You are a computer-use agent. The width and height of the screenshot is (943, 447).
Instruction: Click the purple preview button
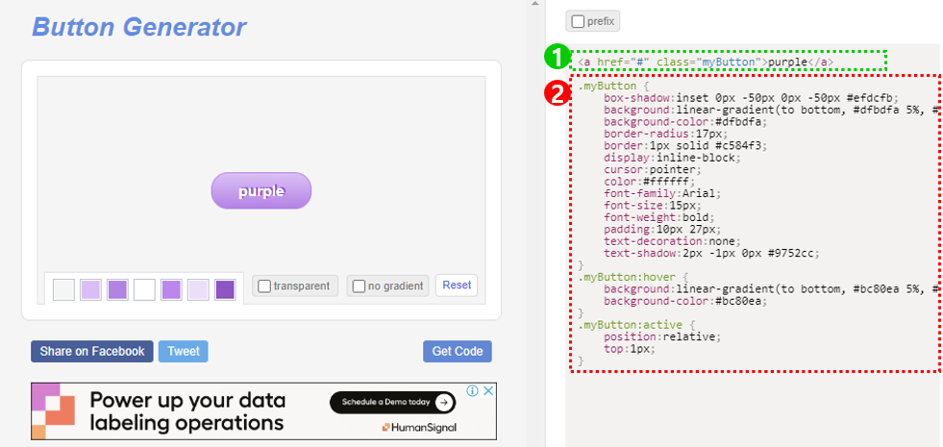pyautogui.click(x=261, y=190)
